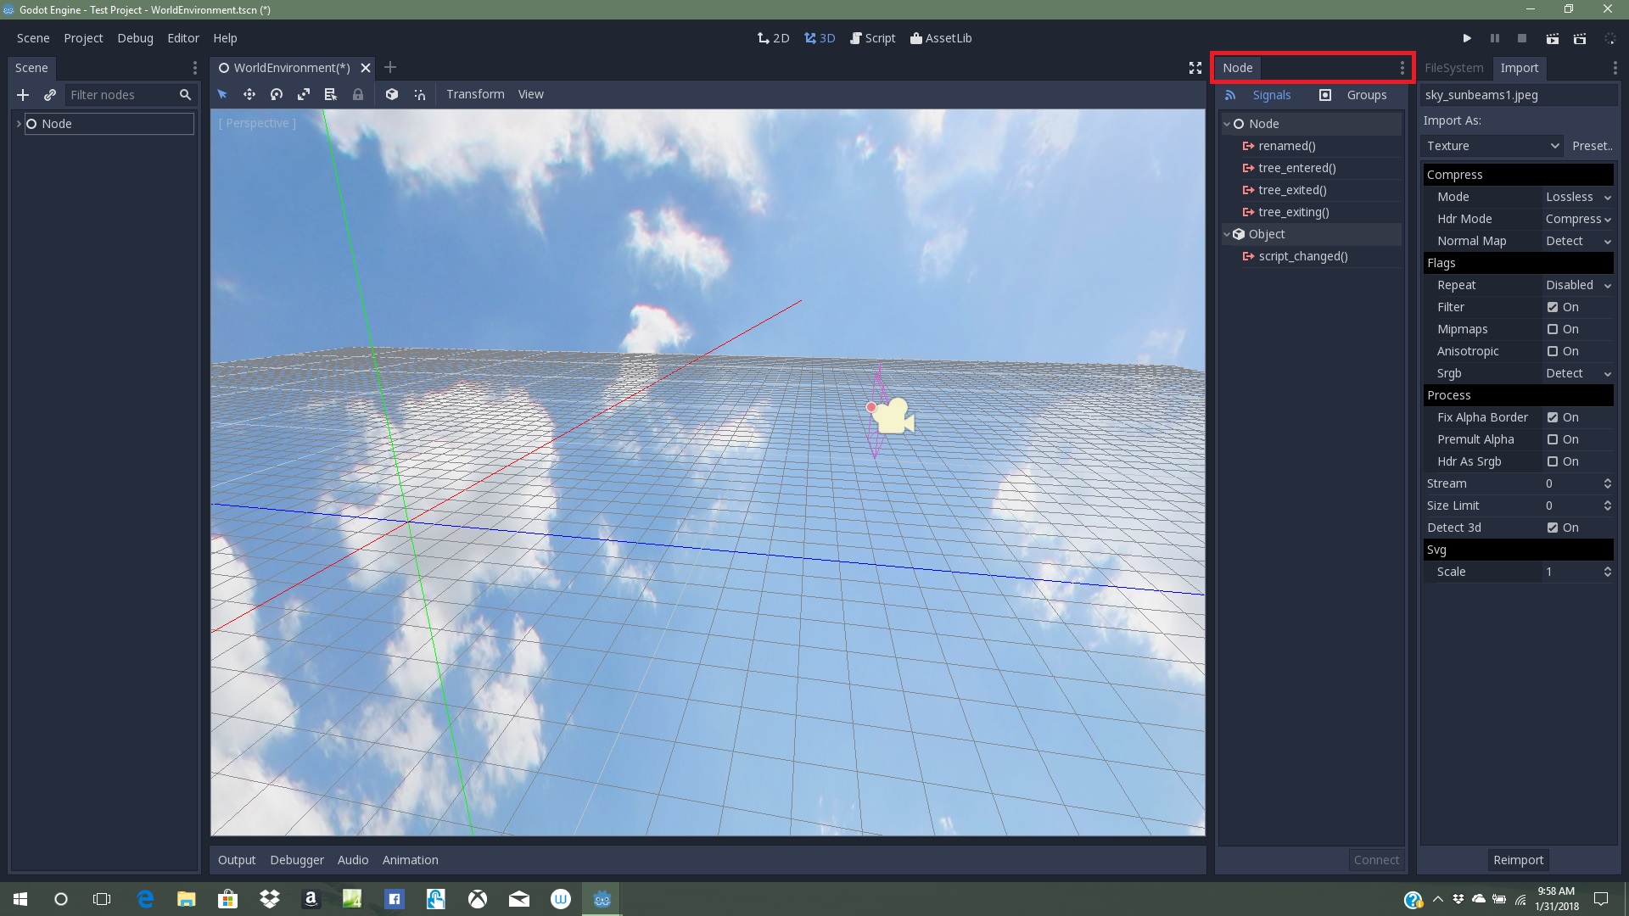Toggle distraction-free fullscreen mode icon
The width and height of the screenshot is (1629, 916).
pyautogui.click(x=1195, y=68)
